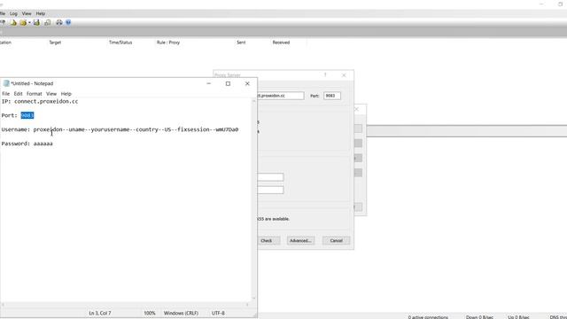Click Notepad horizontal scrollbar right arrow
This screenshot has height=319, width=567.
[248, 305]
